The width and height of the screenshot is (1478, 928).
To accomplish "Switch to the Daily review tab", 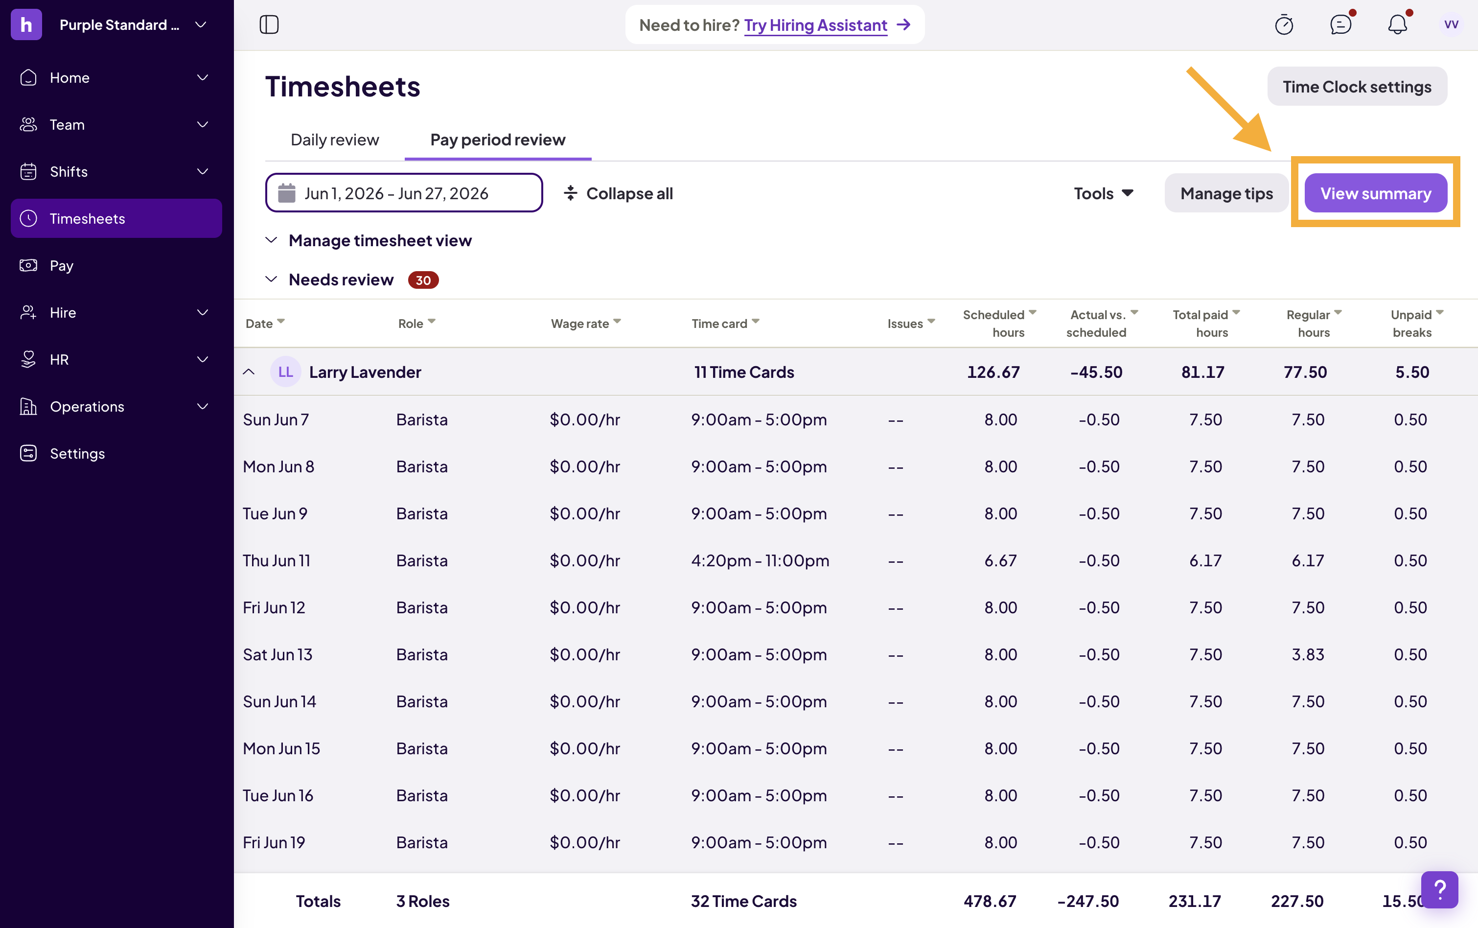I will 335,140.
